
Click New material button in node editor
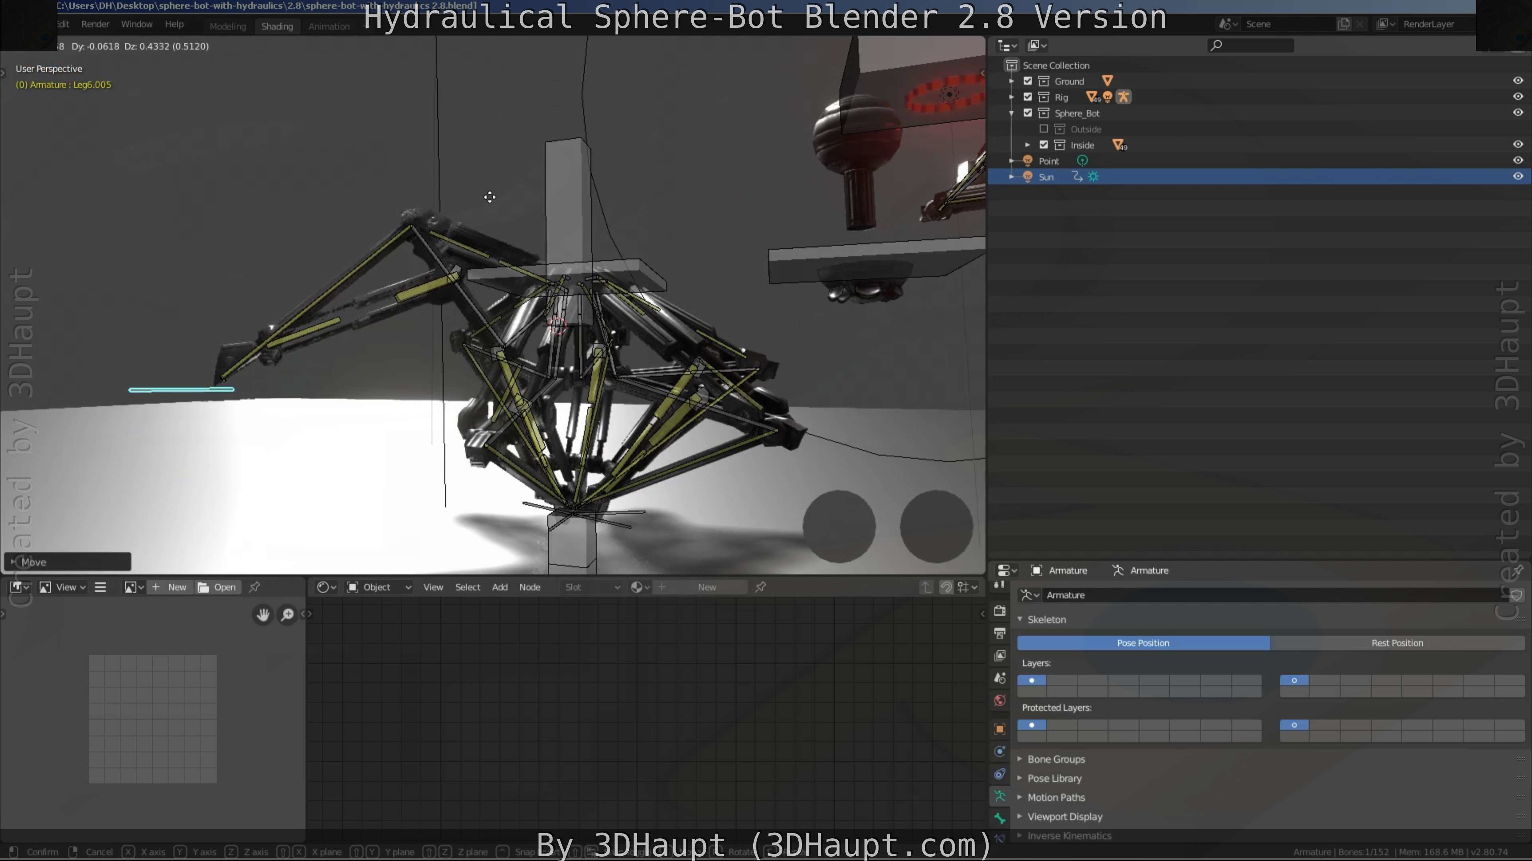click(700, 587)
